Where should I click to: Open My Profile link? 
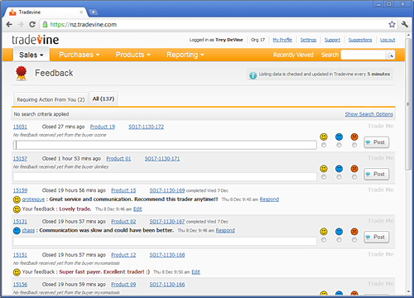tap(282, 40)
